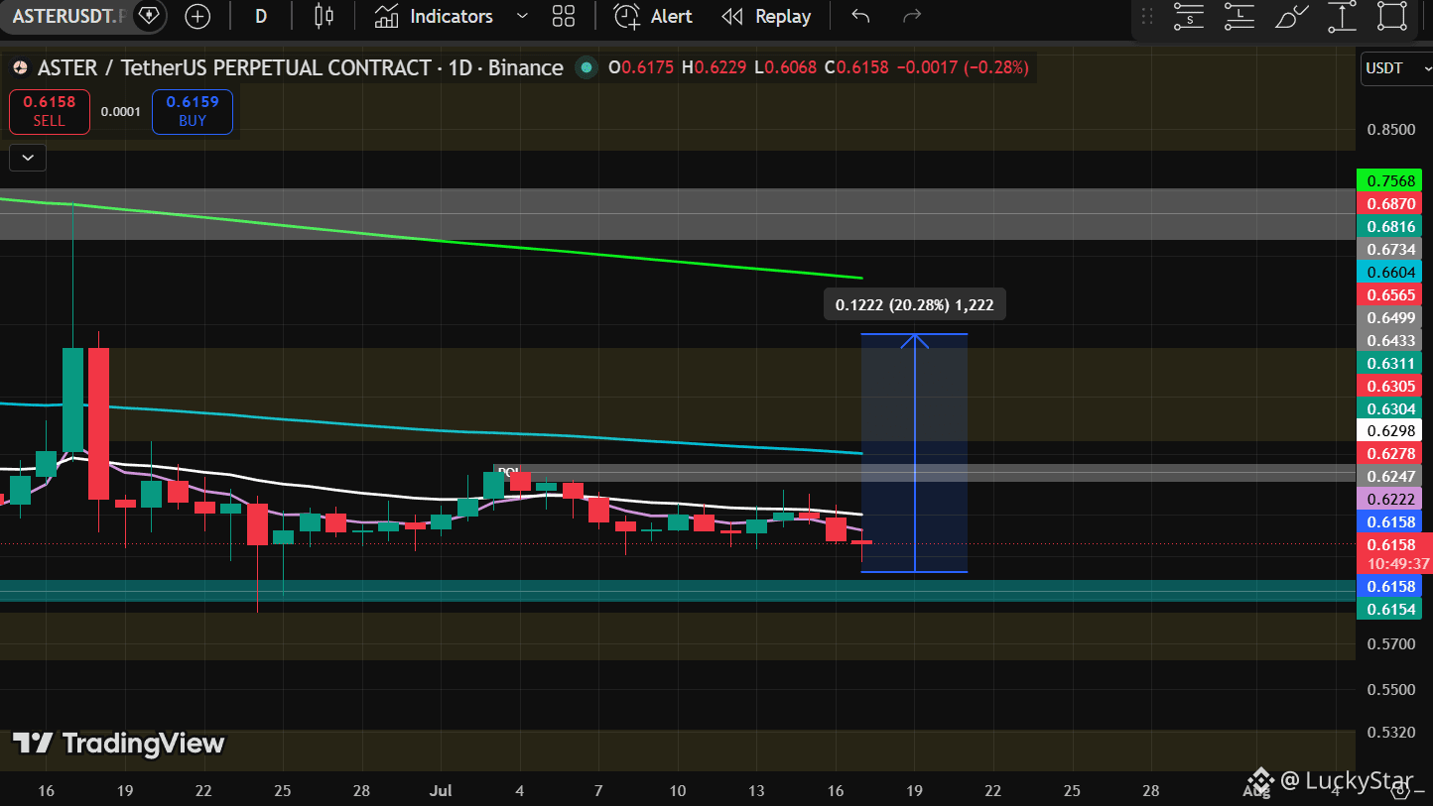Viewport: 1433px width, 806px height.
Task: Undo the last chart action
Action: click(860, 16)
